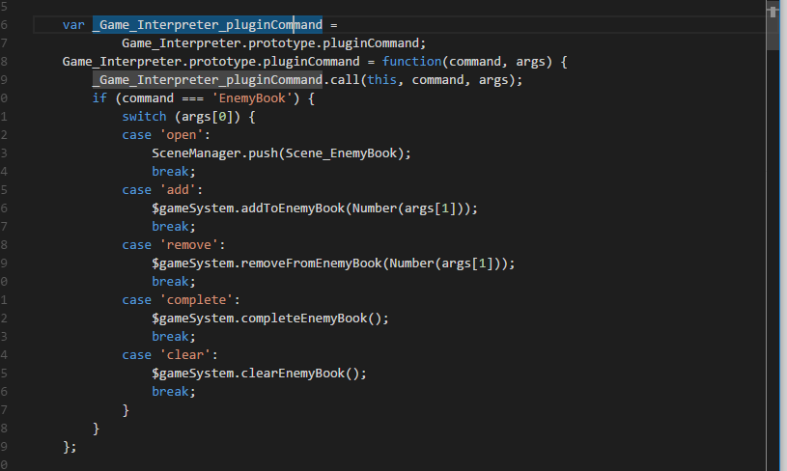The image size is (787, 471).
Task: Click removeFromEnemyBook method name
Action: point(311,263)
